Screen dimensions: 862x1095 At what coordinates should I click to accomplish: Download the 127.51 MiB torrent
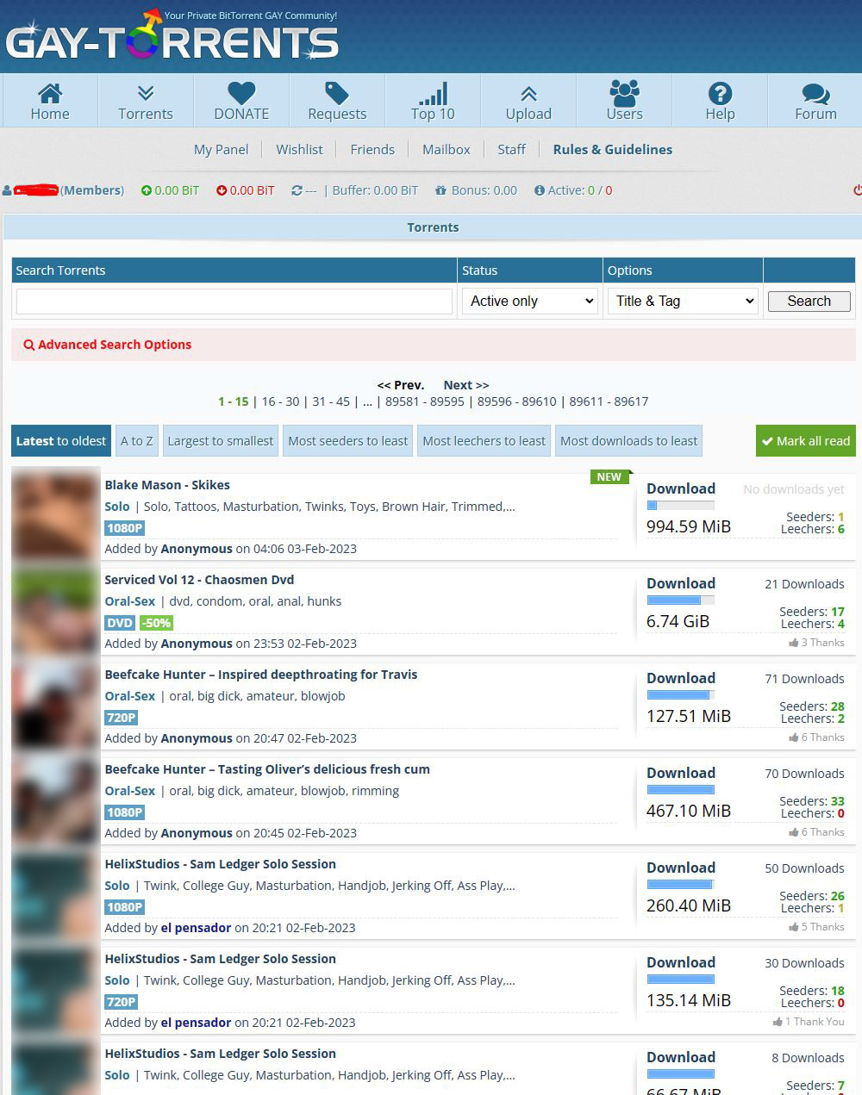click(x=681, y=678)
